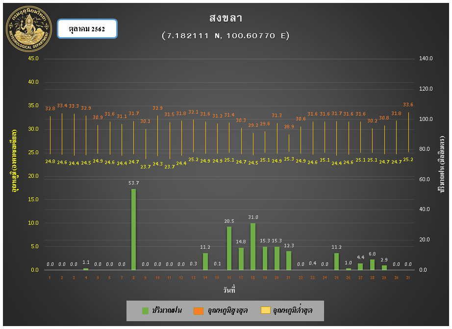Click the 25.3 minimum temperature label
Viewport: 452px width, 329px height.
pos(289,159)
